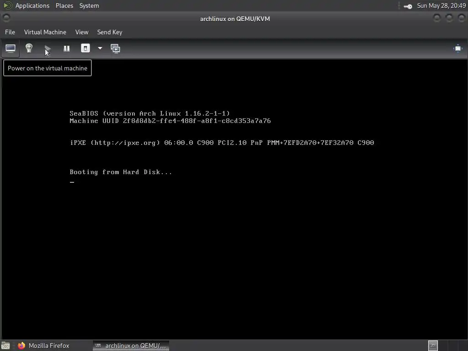Open the manage VM snapshots icon
The width and height of the screenshot is (468, 351).
[x=116, y=48]
